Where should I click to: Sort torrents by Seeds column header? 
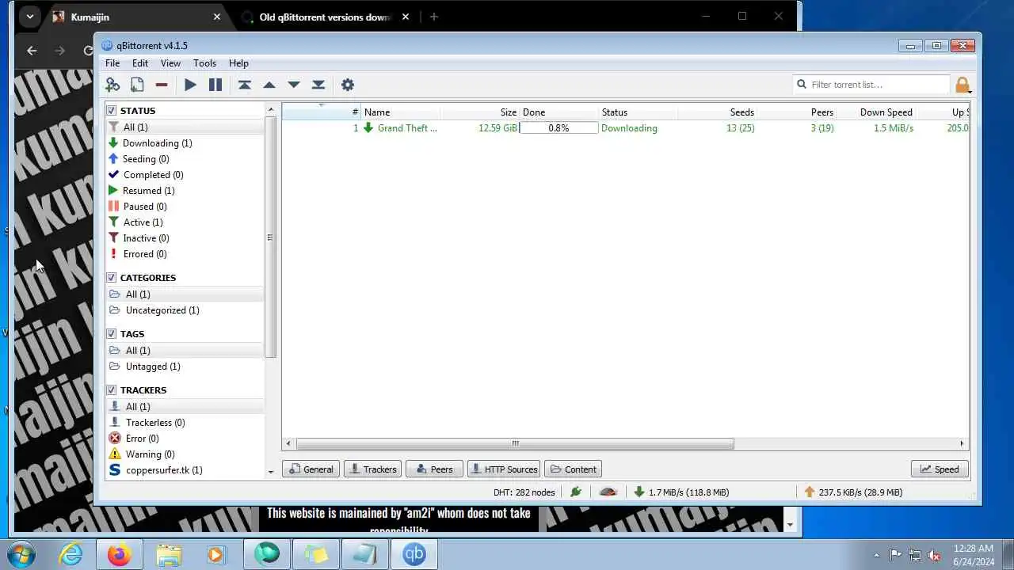(717, 112)
